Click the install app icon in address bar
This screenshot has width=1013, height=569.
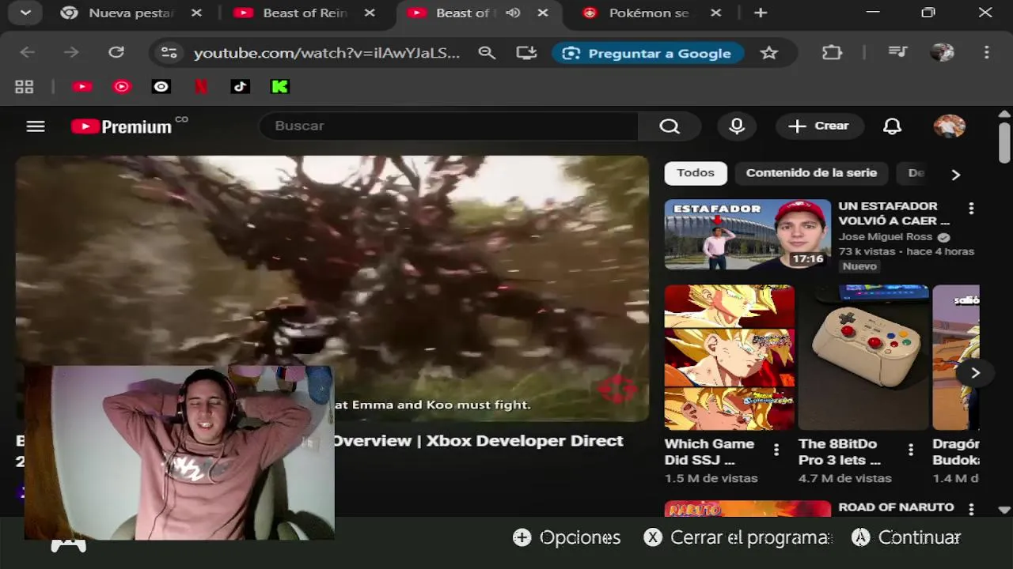pos(526,53)
